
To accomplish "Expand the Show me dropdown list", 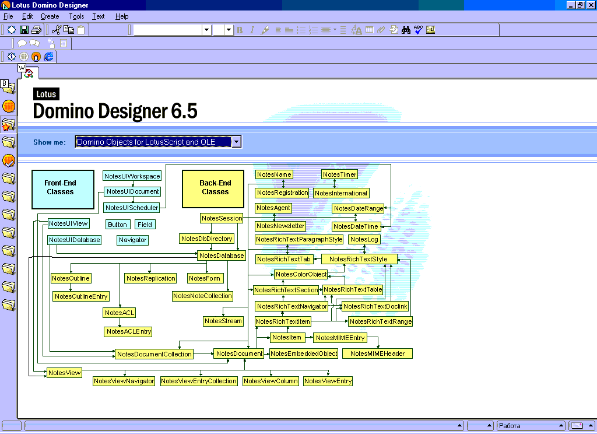I will [236, 142].
